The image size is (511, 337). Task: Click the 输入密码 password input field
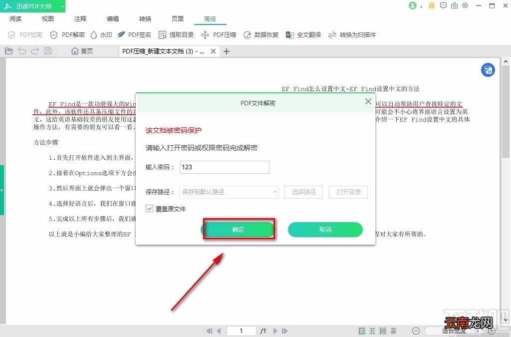point(224,167)
